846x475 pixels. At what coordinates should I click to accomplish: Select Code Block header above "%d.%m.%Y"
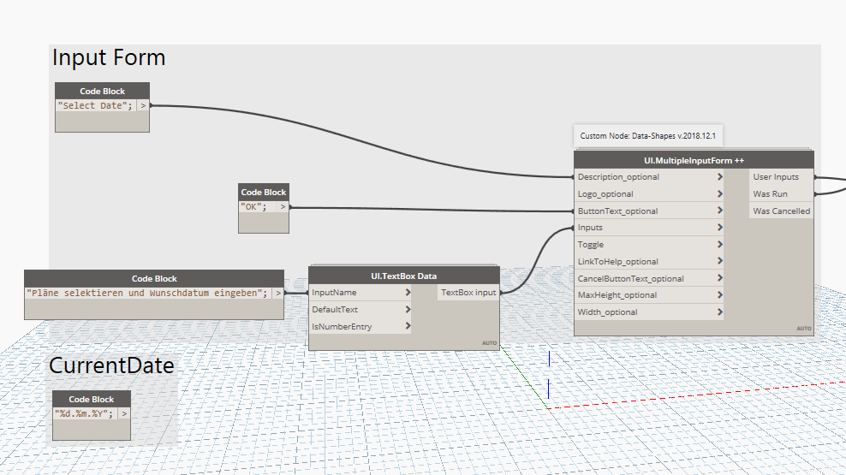pos(92,399)
